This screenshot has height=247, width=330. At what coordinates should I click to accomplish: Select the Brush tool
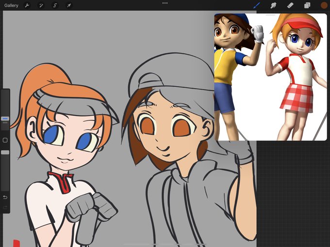[x=257, y=5]
